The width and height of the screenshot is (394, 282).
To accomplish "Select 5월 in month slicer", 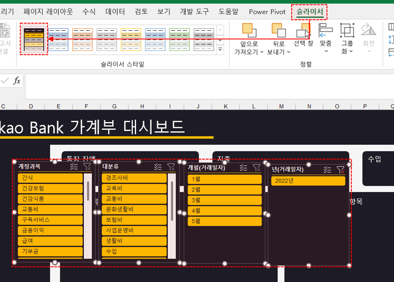I will tap(225, 221).
